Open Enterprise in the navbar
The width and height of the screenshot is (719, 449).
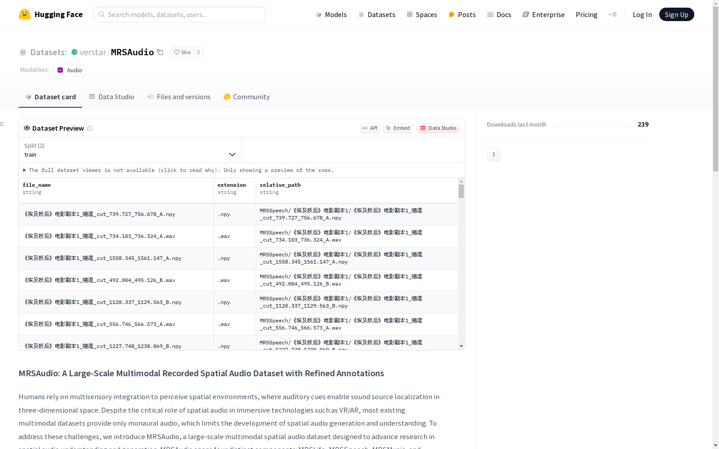point(544,14)
